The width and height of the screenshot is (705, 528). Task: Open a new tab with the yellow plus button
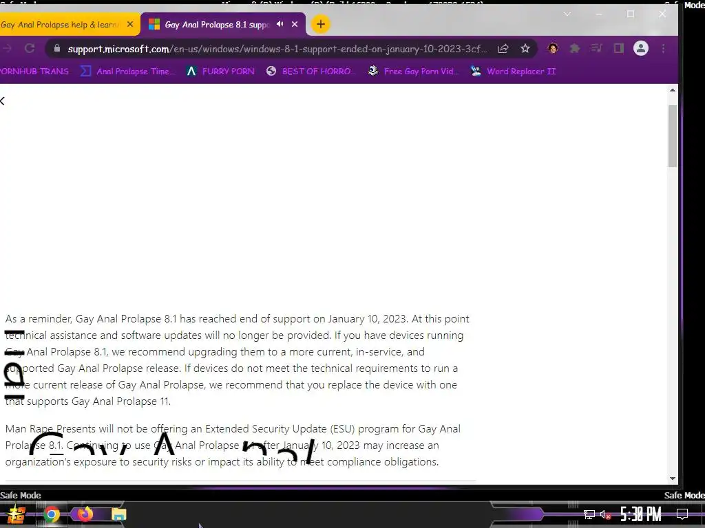tap(321, 24)
